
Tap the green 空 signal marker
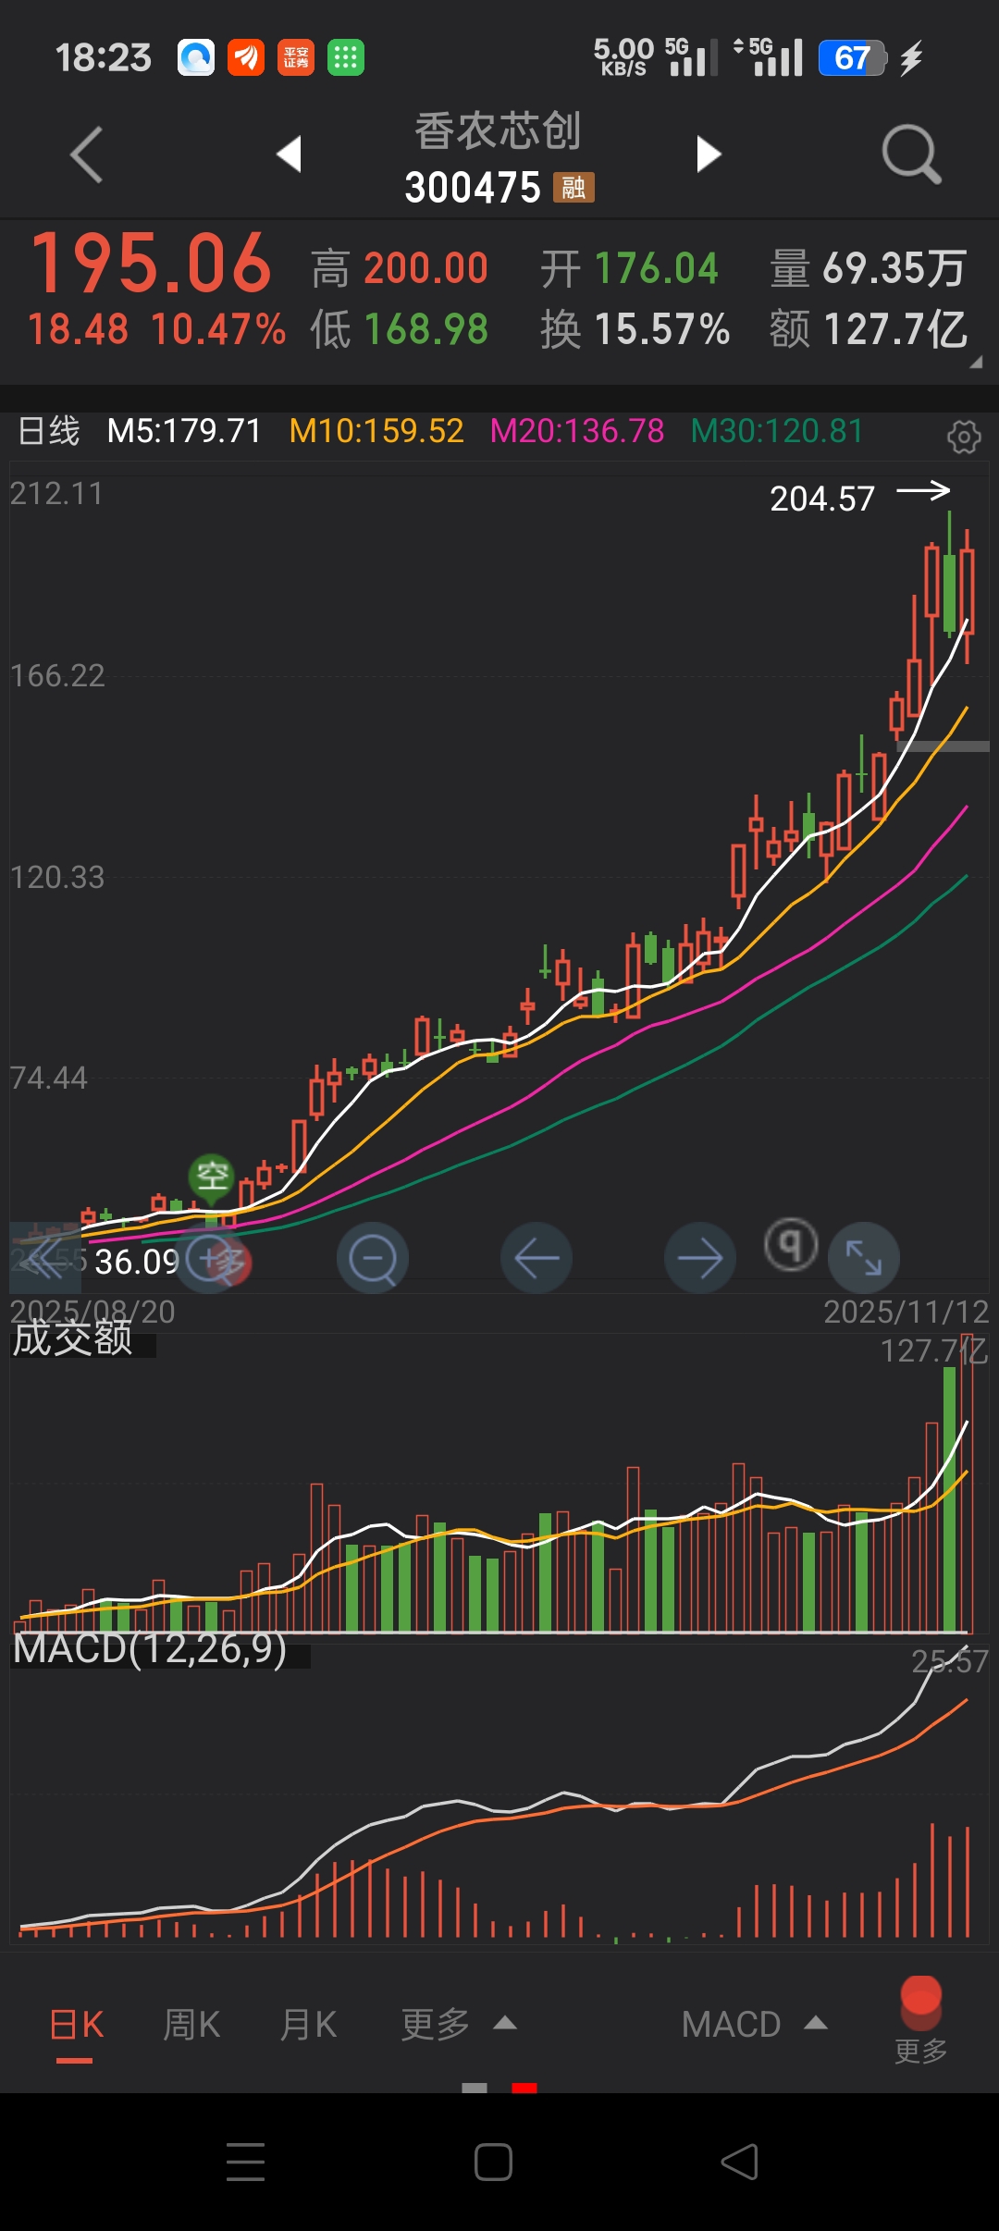pos(212,1177)
